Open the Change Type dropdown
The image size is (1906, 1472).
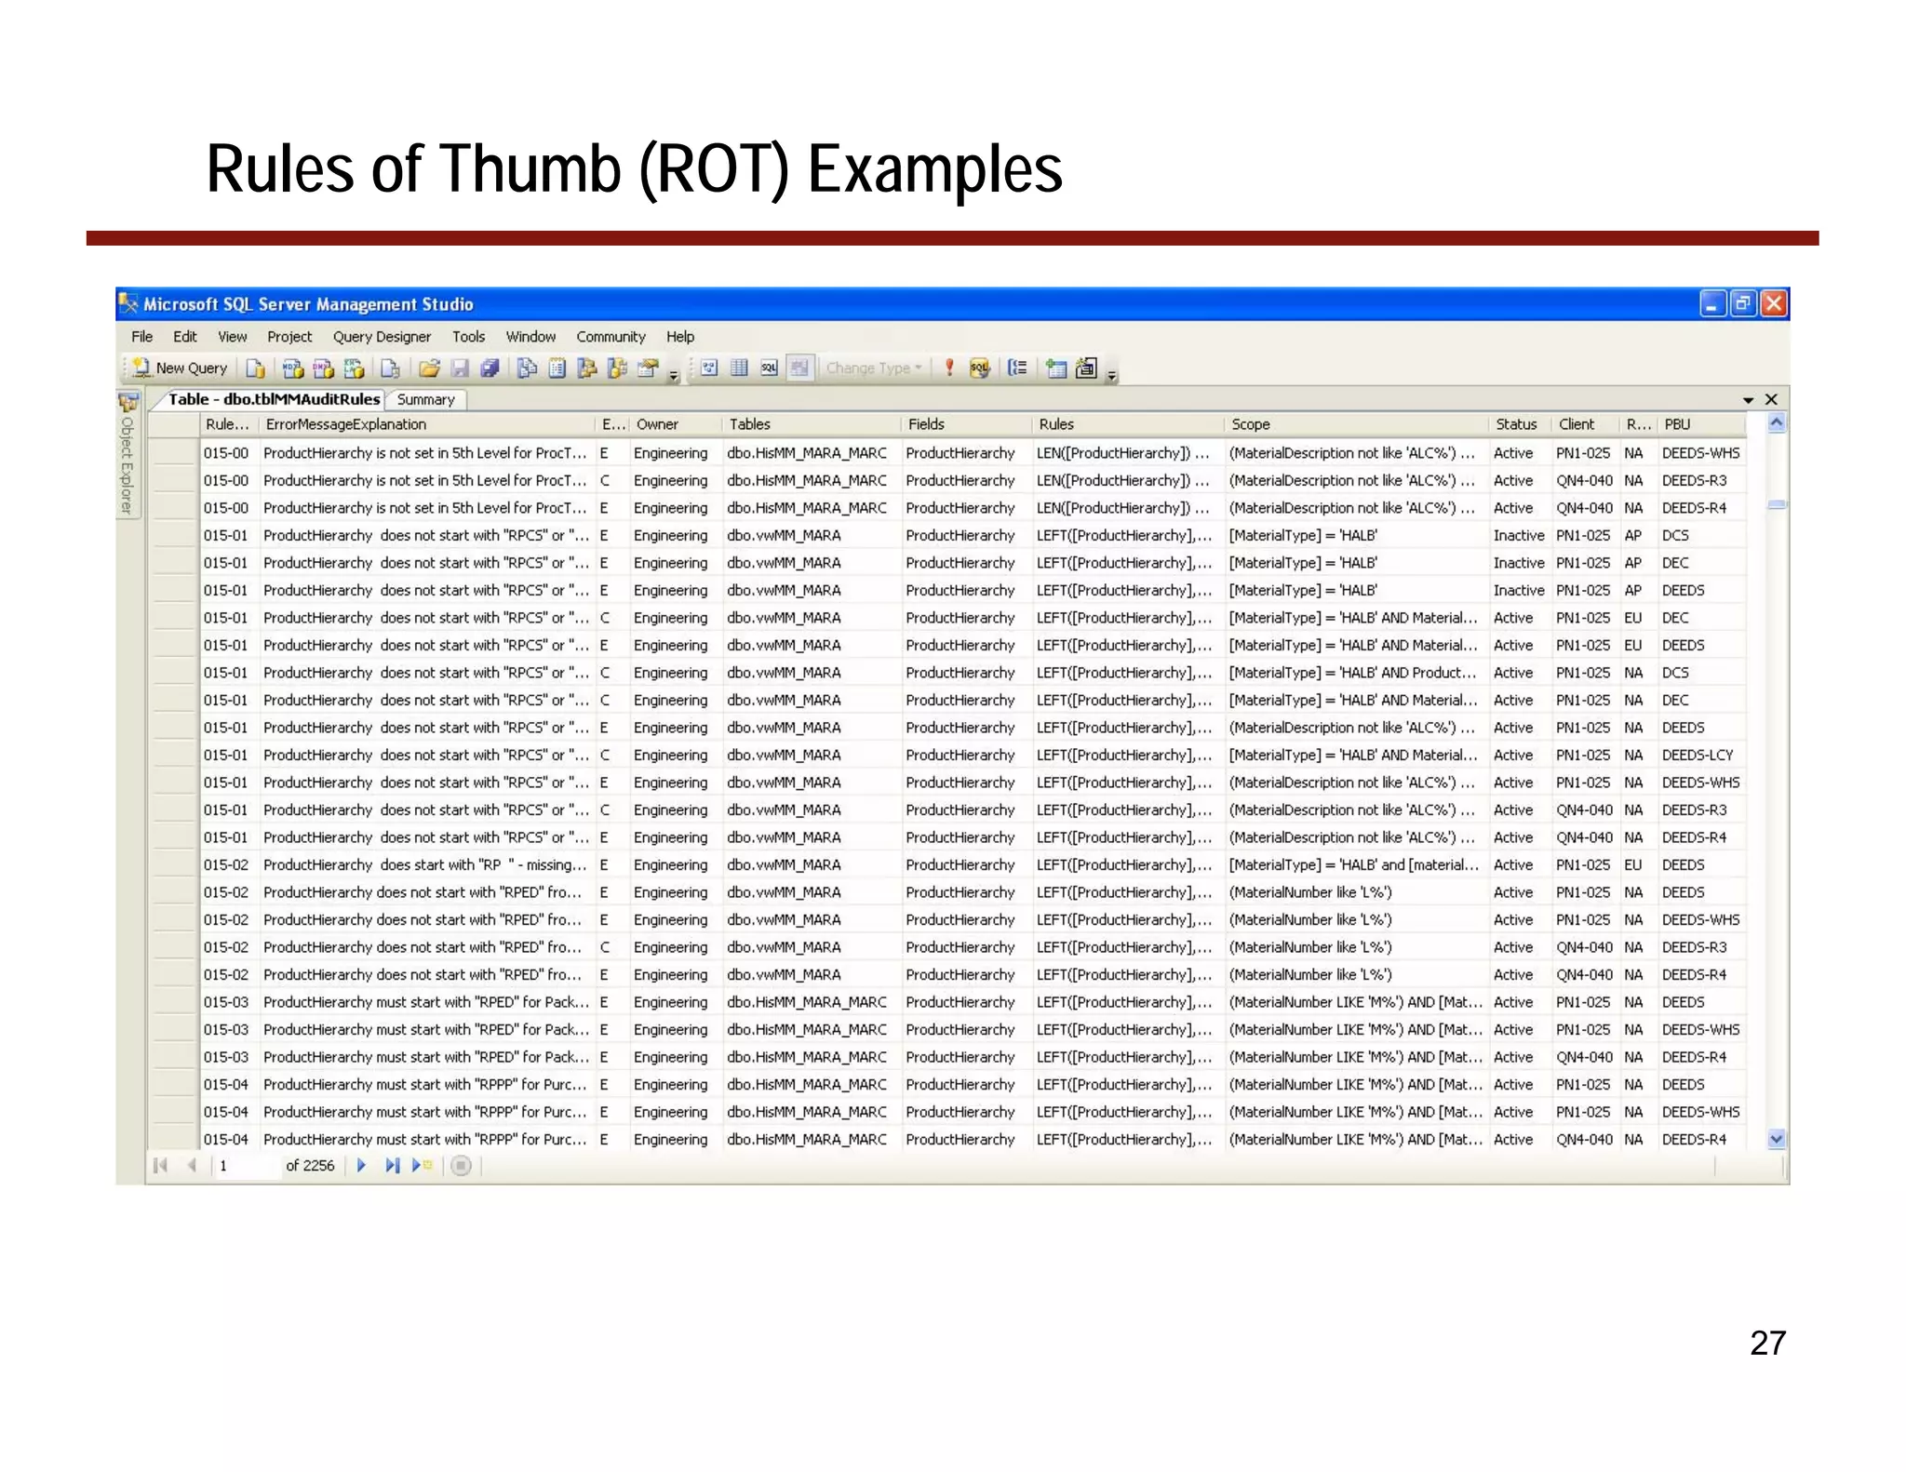[x=874, y=368]
